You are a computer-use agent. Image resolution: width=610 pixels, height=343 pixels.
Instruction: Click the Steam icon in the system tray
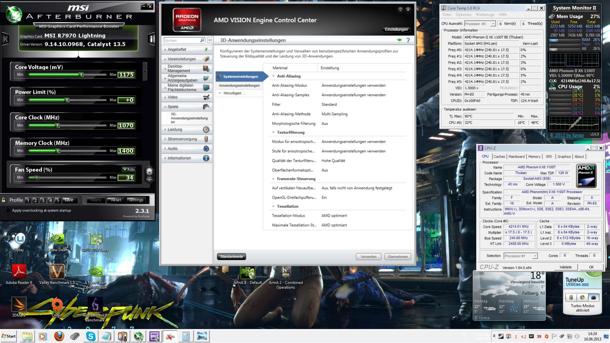click(x=501, y=336)
